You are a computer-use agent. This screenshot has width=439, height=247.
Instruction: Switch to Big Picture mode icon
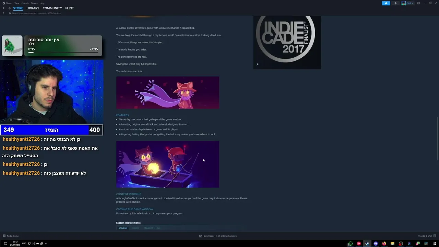(x=418, y=3)
